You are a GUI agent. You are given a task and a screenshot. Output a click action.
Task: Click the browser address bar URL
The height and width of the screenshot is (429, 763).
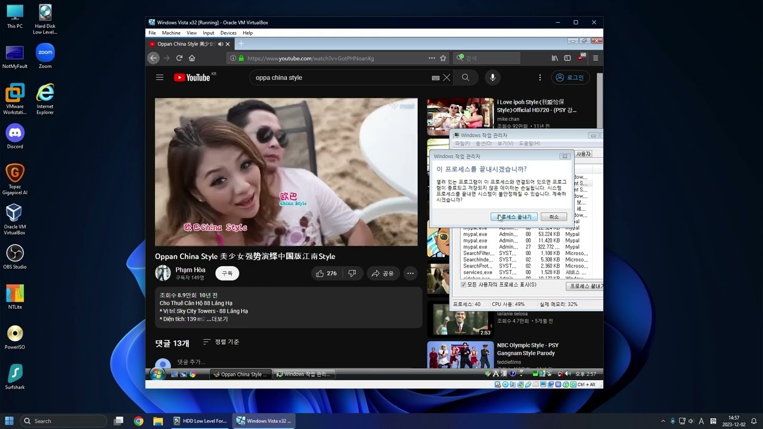[x=311, y=58]
